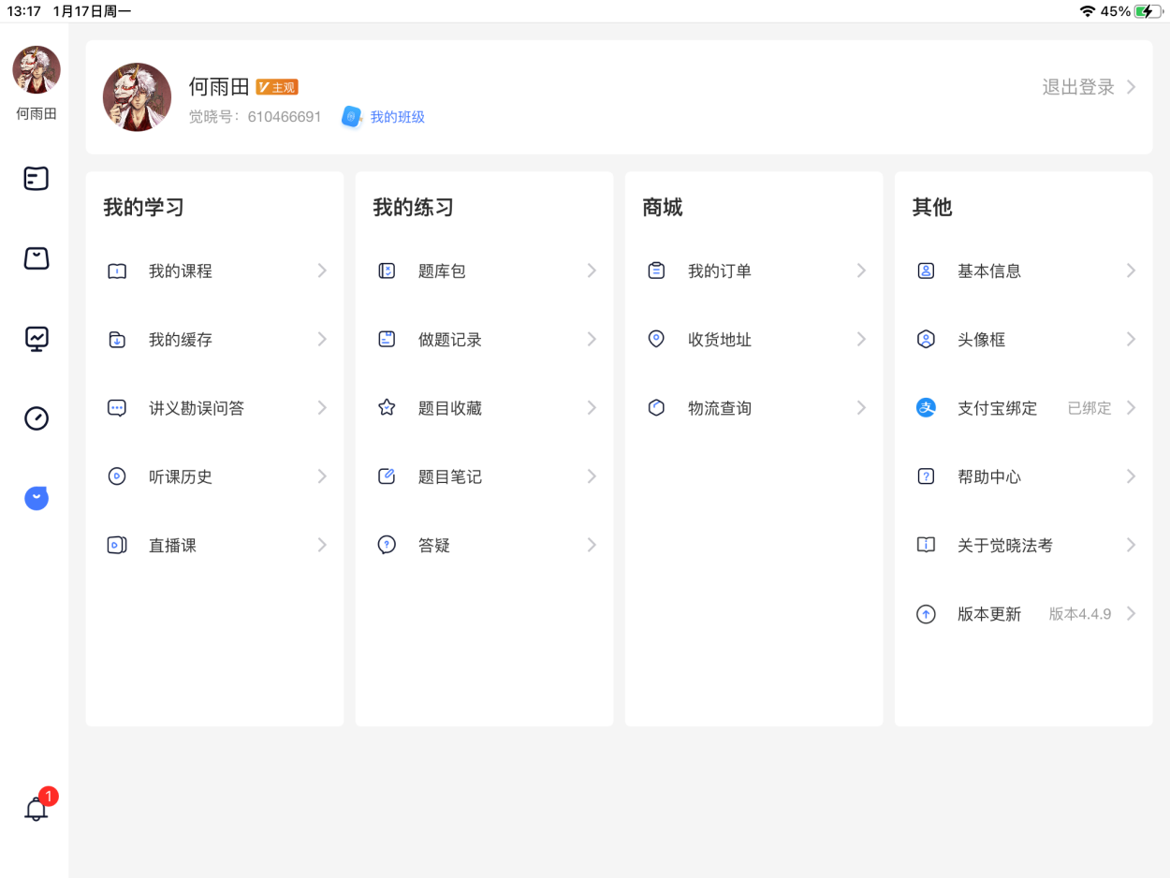The height and width of the screenshot is (878, 1170).
Task: Click the blue Alipay icon
Action: (x=926, y=408)
